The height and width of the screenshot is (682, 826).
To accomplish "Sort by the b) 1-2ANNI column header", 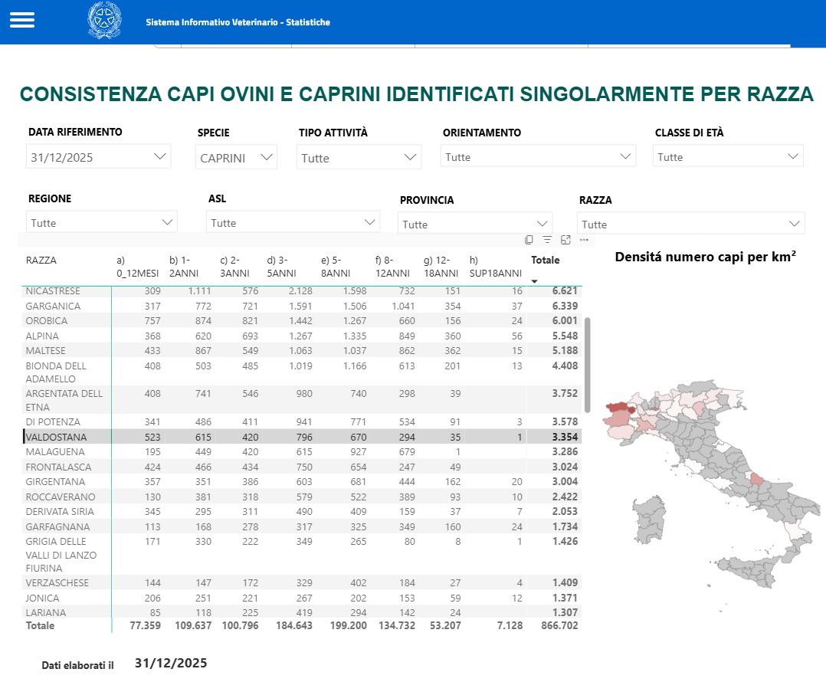I will pyautogui.click(x=184, y=267).
